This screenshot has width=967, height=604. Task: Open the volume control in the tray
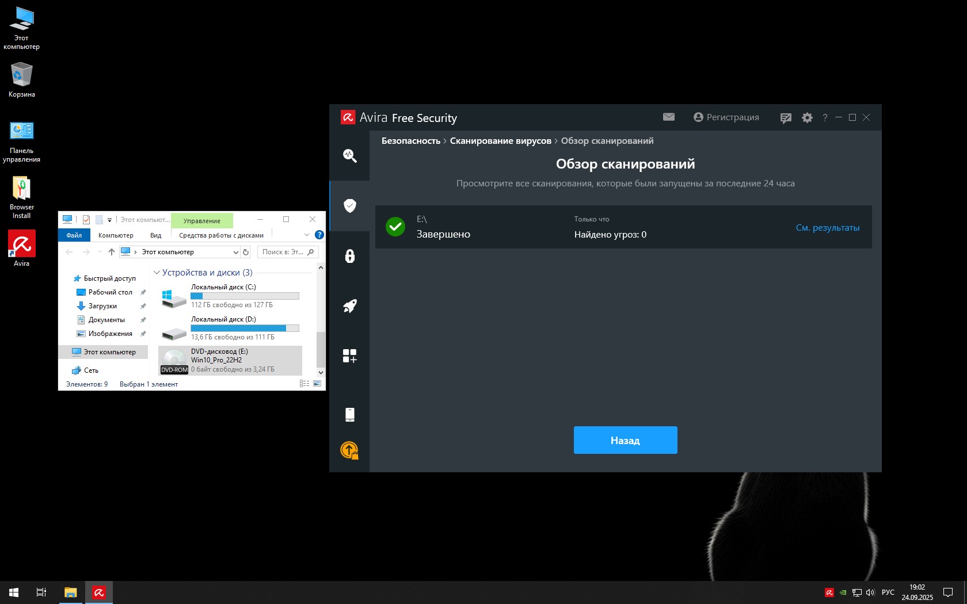(x=870, y=592)
